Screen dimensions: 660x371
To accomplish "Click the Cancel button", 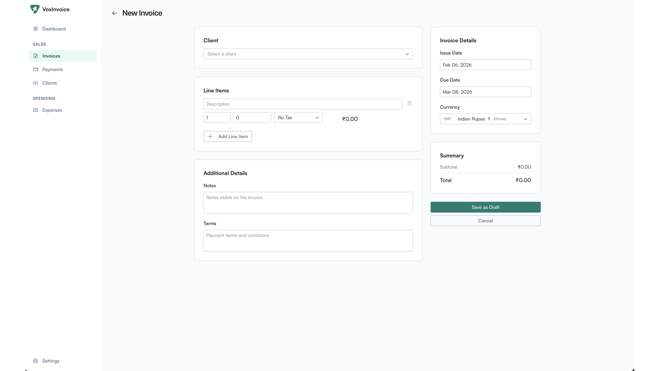I will (485, 221).
